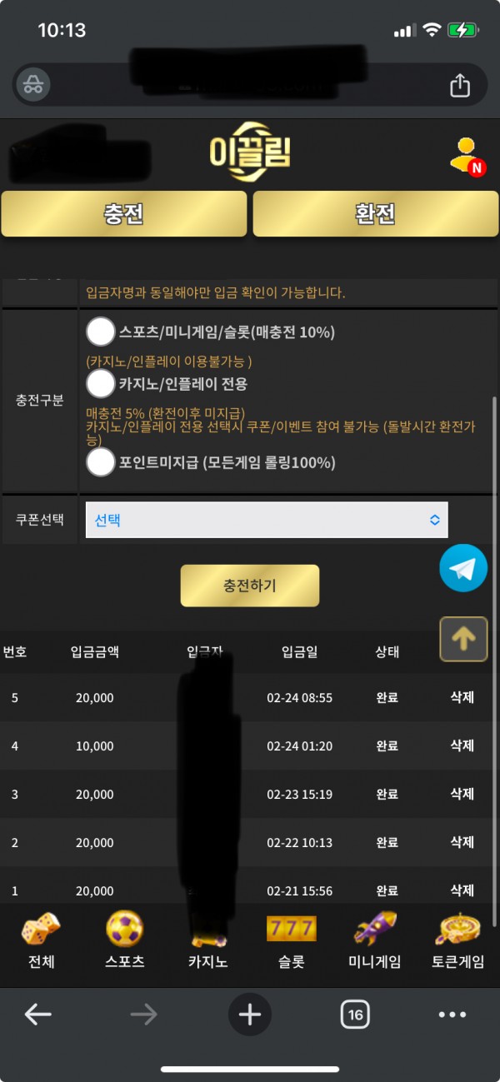Open the browser tabs switcher showing 16
The image size is (500, 1082).
point(355,1014)
